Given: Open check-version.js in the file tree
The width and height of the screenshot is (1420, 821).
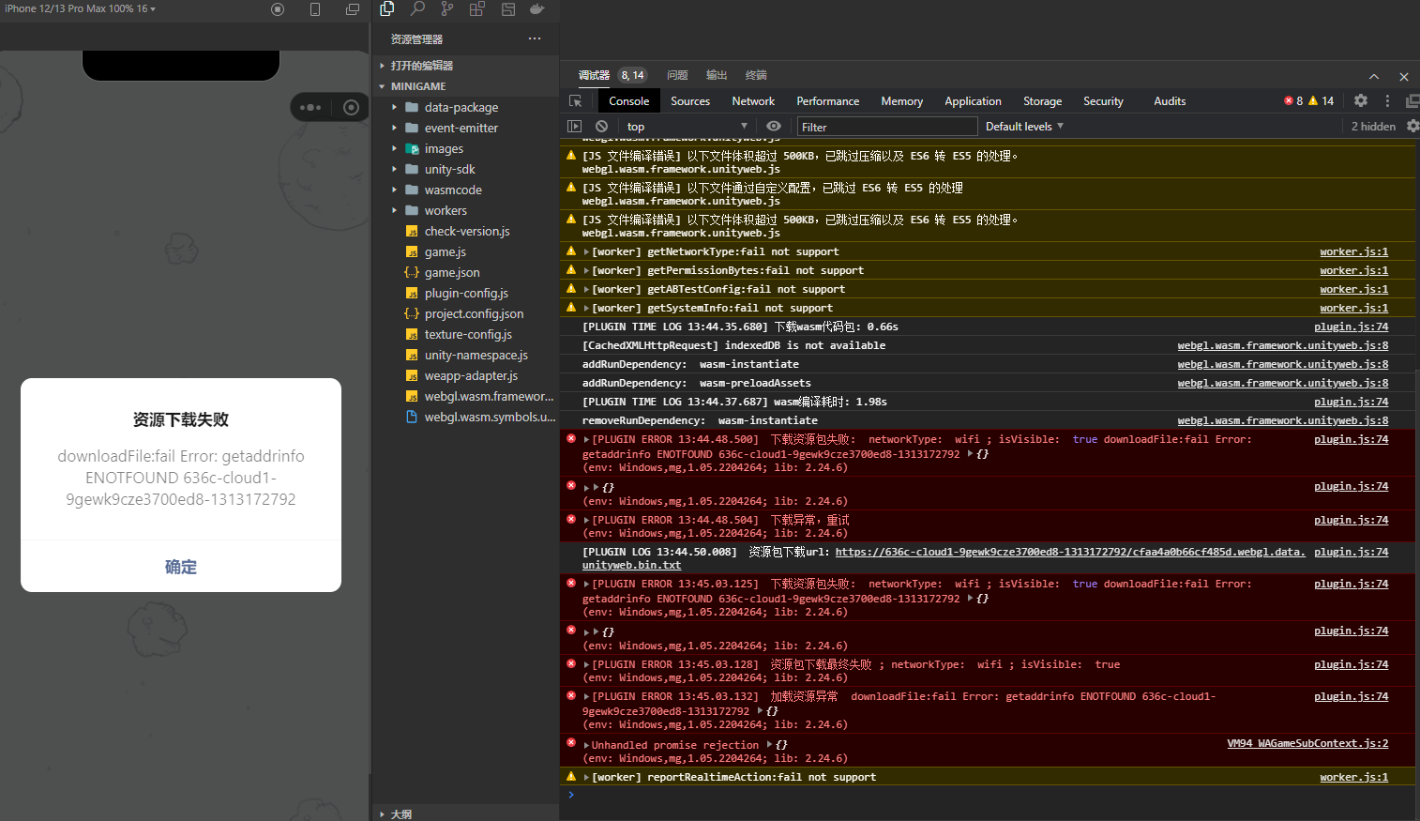Looking at the screenshot, I should coord(467,231).
